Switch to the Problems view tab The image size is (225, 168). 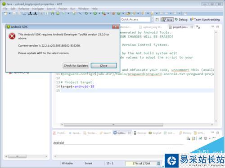[59, 133]
